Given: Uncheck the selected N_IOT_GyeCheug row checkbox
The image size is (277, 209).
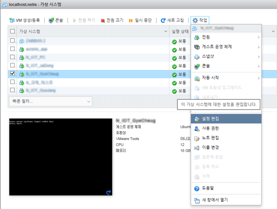Looking at the screenshot, I should point(12,73).
